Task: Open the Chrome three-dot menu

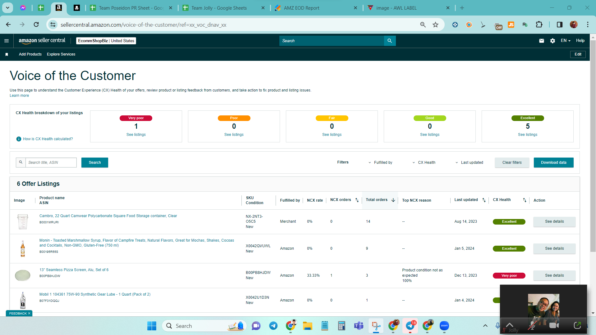Action: point(588,25)
